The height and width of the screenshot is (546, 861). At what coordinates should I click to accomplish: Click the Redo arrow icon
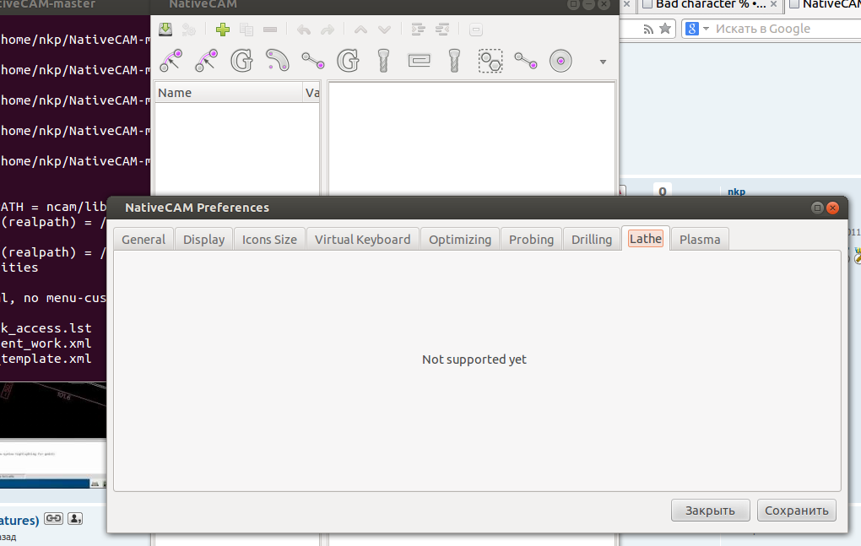pyautogui.click(x=328, y=29)
